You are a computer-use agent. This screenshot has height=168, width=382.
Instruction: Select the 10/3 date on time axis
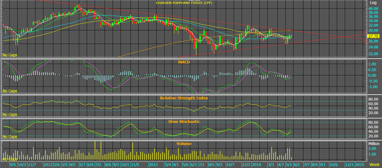tap(22, 165)
